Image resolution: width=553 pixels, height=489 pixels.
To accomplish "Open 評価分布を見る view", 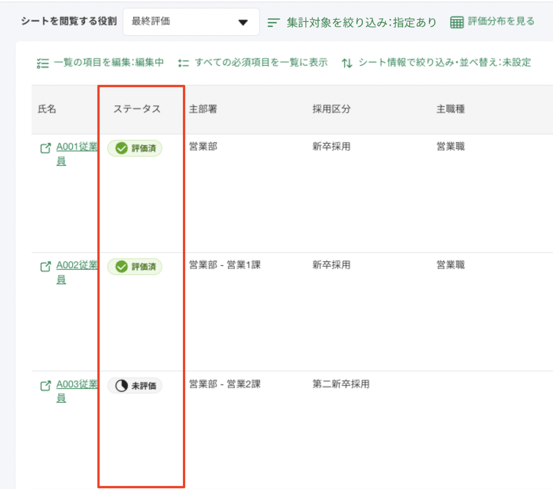I will 501,21.
